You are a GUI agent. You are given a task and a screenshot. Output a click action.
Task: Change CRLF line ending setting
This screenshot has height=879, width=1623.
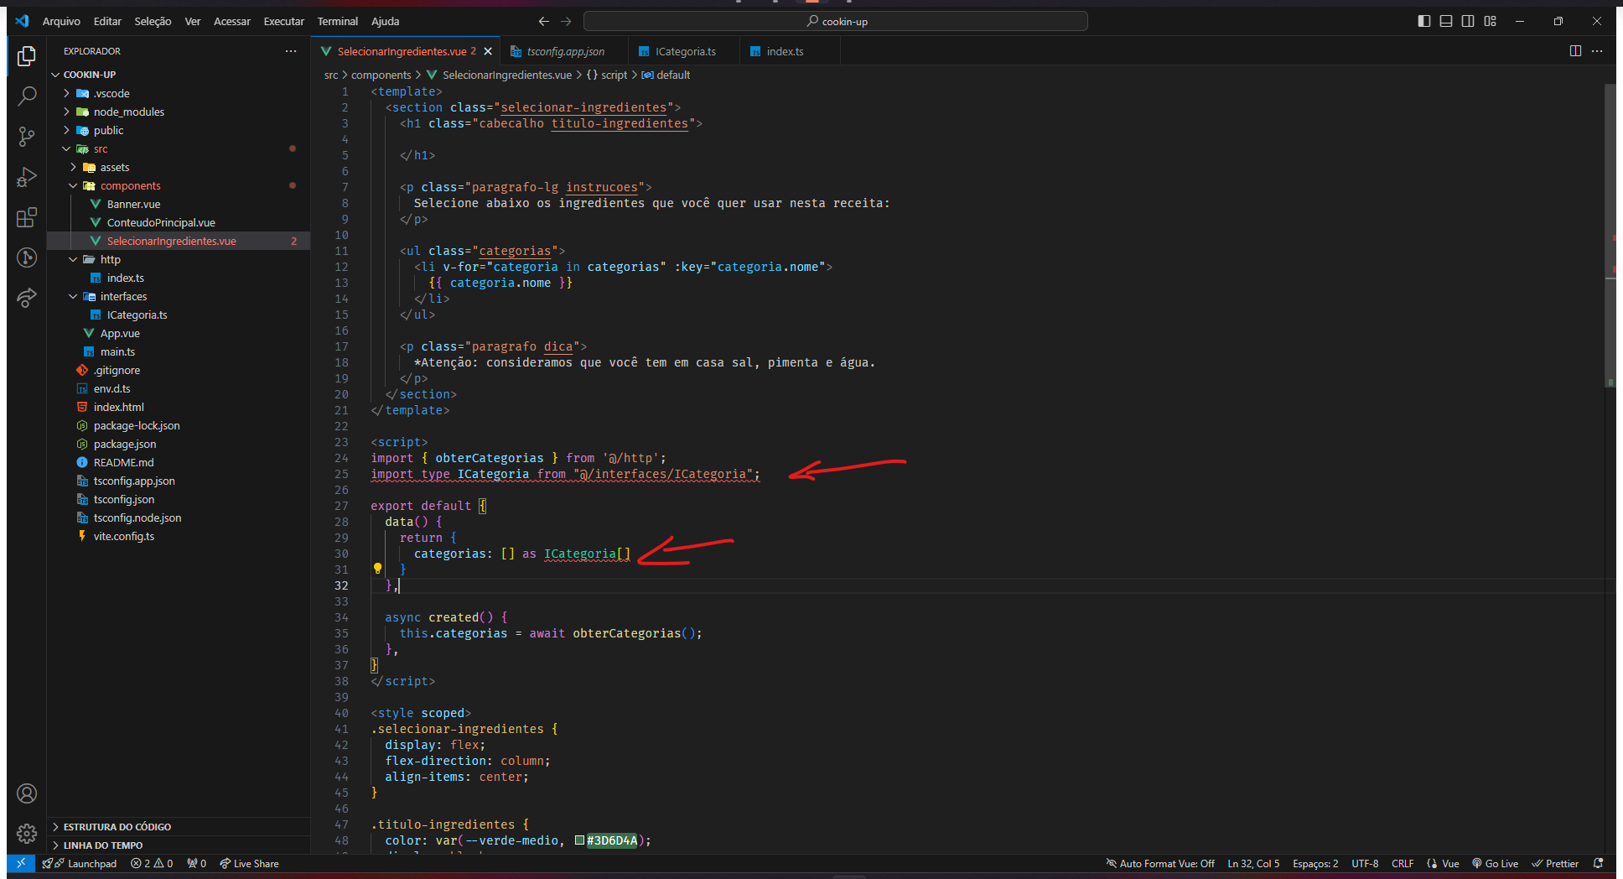tap(1403, 863)
